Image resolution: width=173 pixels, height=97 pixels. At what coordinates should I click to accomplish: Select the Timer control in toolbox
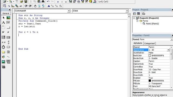coord(4,47)
